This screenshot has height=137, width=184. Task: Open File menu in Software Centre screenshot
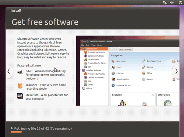(82, 45)
